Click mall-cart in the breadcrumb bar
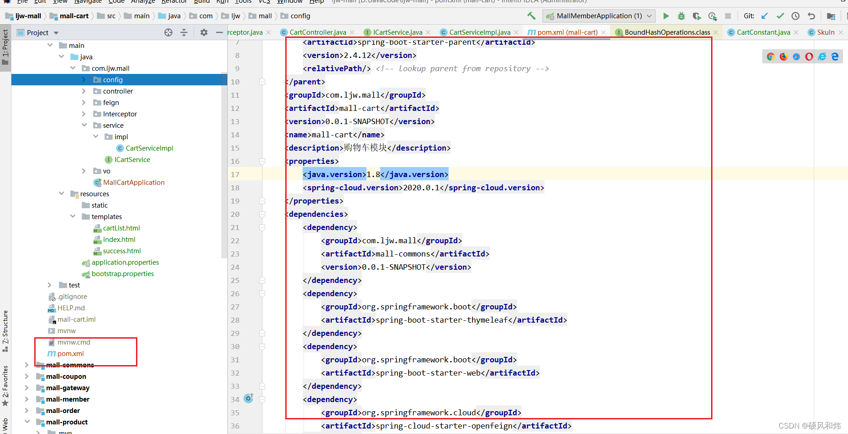Screen dimensions: 848x434 [69, 16]
